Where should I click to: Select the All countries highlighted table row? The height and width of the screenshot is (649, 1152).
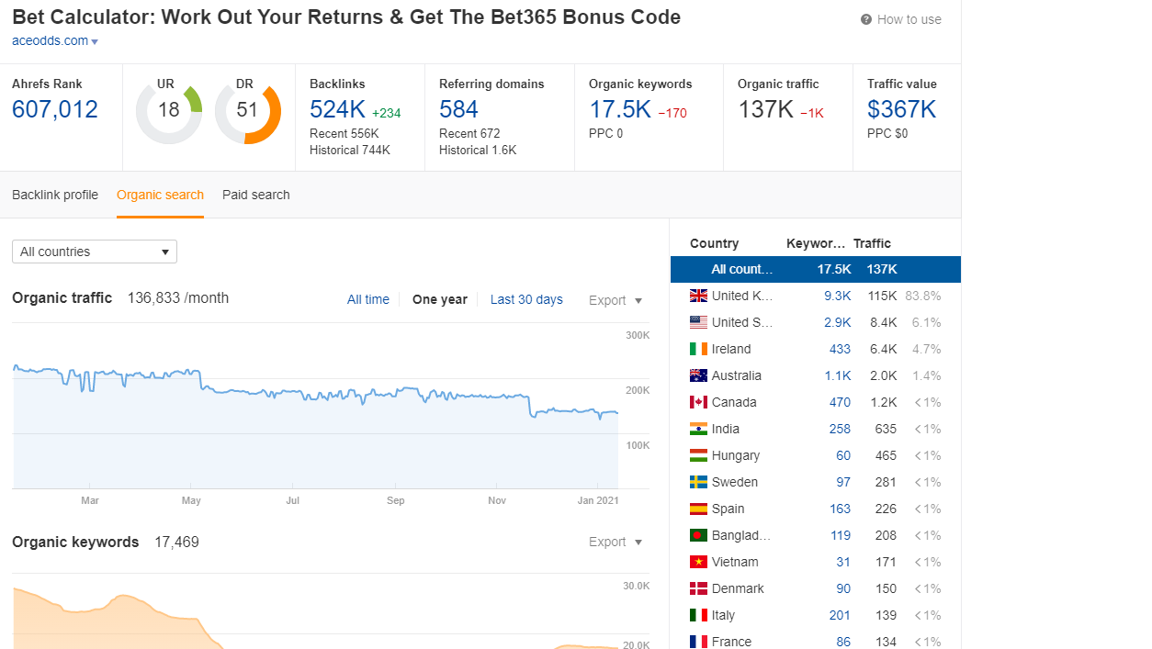815,269
